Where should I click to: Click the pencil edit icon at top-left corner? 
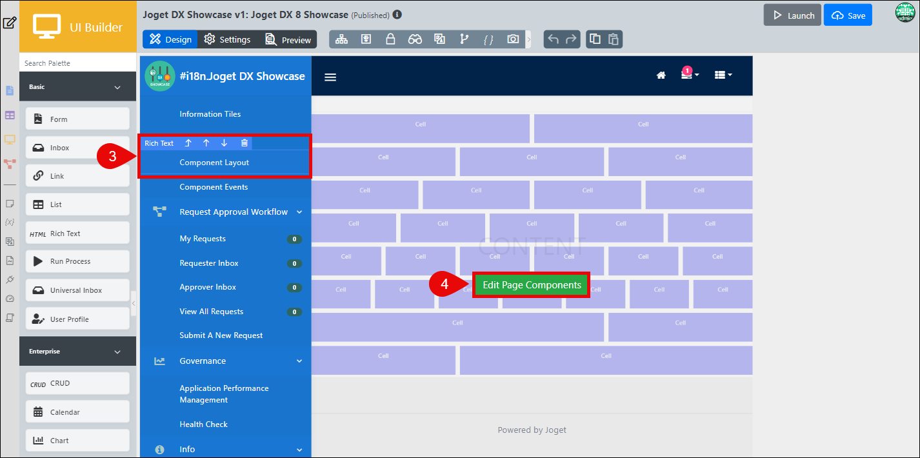[9, 23]
